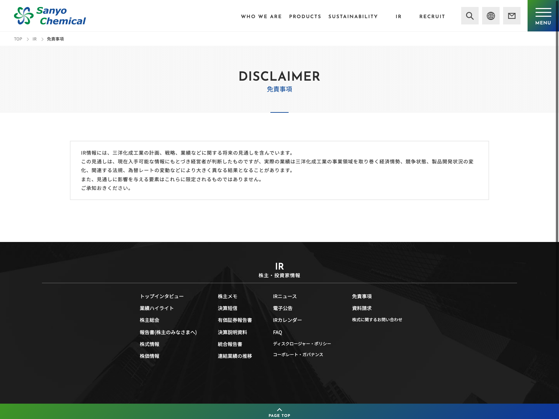Open WHO WE ARE menu
Viewport: 559px width, 419px height.
pos(261,16)
